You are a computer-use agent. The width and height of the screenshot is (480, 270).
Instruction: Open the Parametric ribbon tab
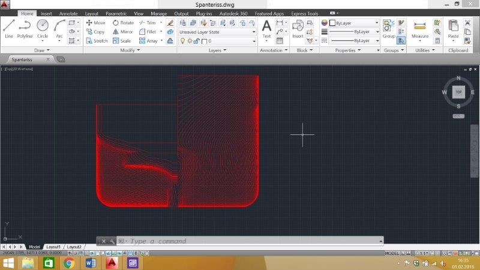(116, 13)
